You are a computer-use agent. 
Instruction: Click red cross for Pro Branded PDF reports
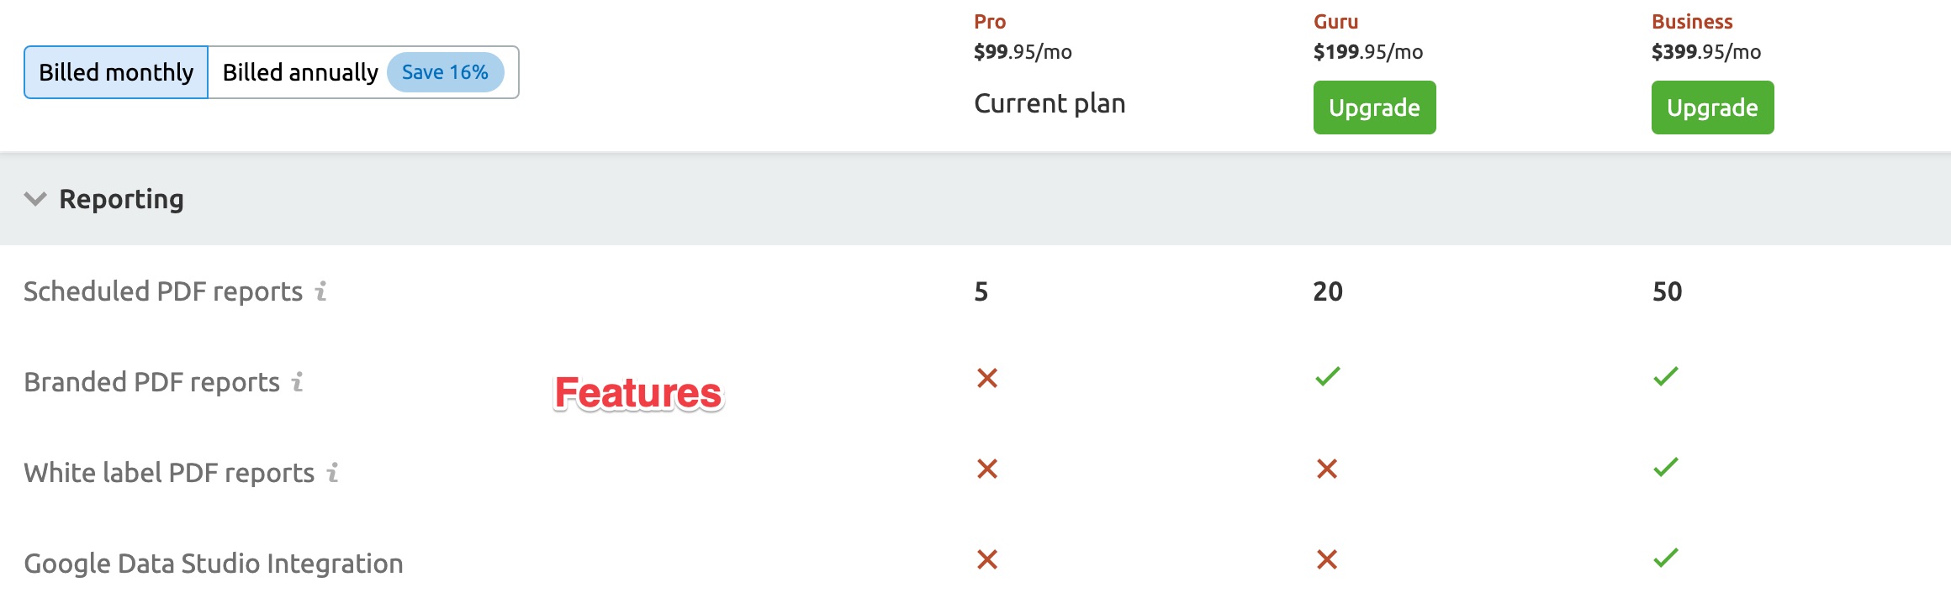point(987,378)
